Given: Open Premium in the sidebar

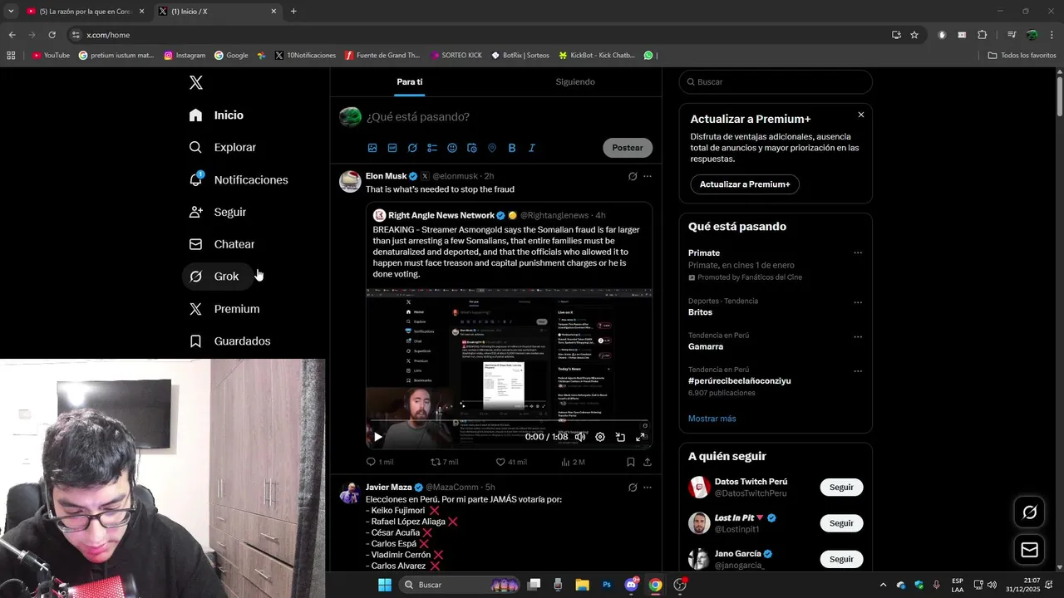Looking at the screenshot, I should coord(224,309).
